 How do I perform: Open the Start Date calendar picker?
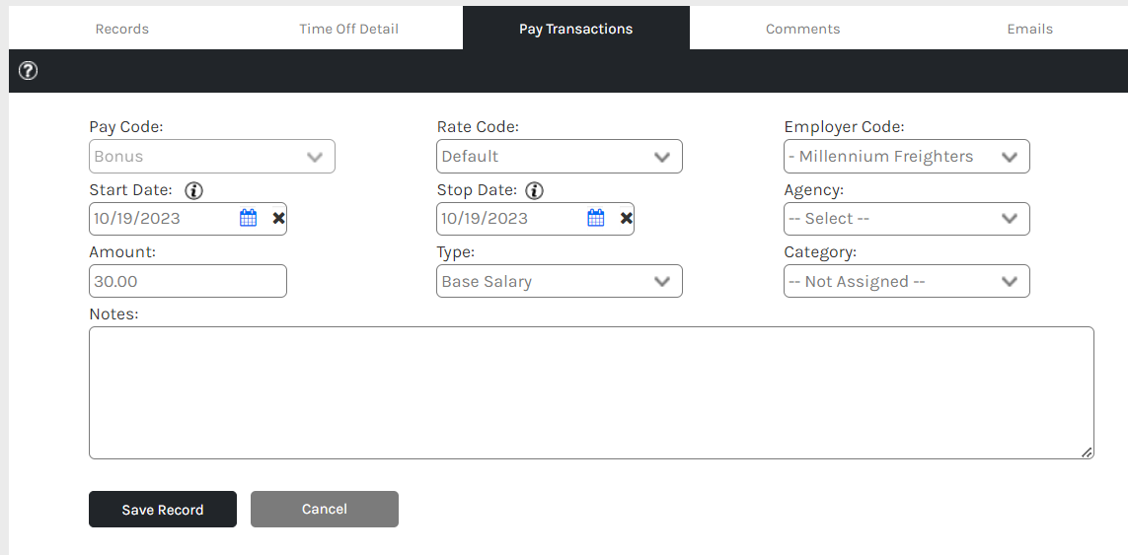248,219
